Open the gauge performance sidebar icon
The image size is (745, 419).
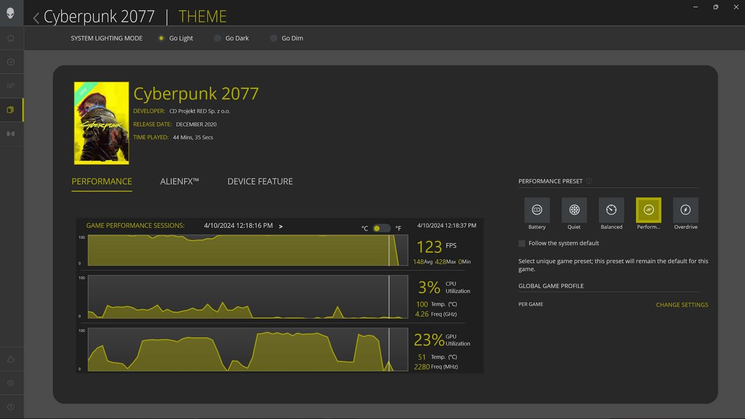pyautogui.click(x=10, y=62)
